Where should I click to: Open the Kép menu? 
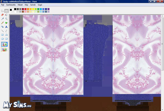[26, 5]
